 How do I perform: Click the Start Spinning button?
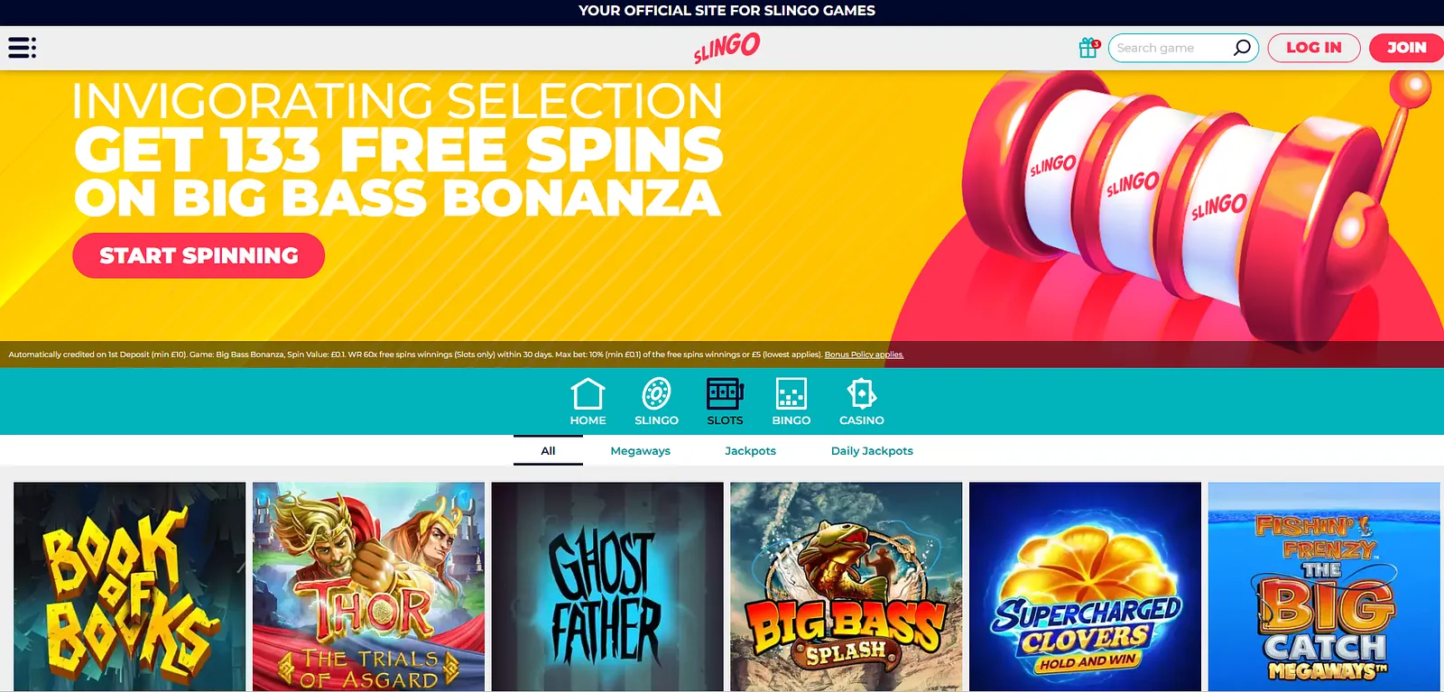pos(199,255)
